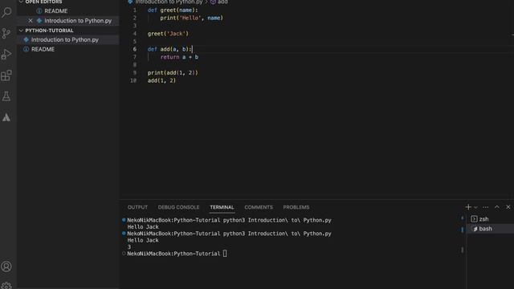Switch to the DEBUG CONSOLE tab
514x289 pixels.
(x=178, y=207)
